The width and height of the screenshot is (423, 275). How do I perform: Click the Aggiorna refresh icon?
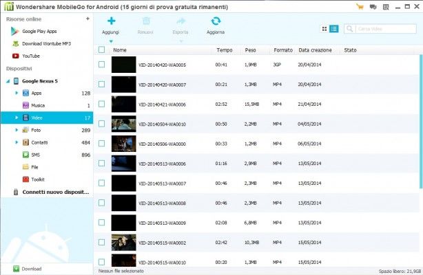[216, 21]
